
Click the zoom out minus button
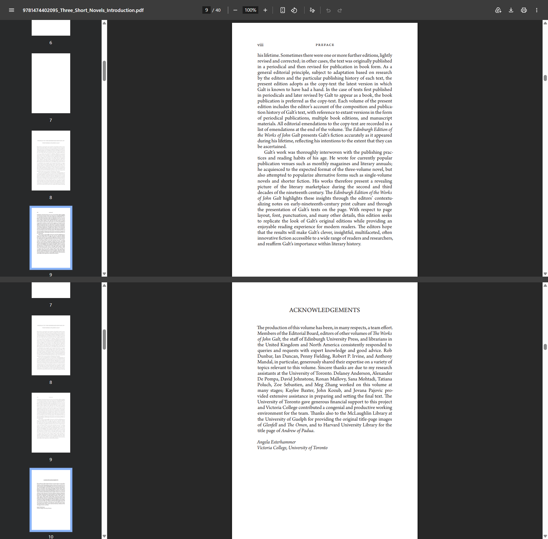(235, 10)
